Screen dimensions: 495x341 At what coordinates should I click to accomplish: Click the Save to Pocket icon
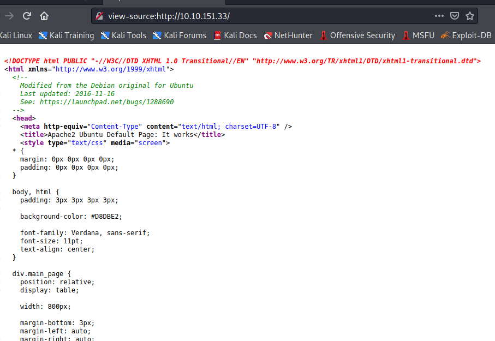pyautogui.click(x=455, y=16)
